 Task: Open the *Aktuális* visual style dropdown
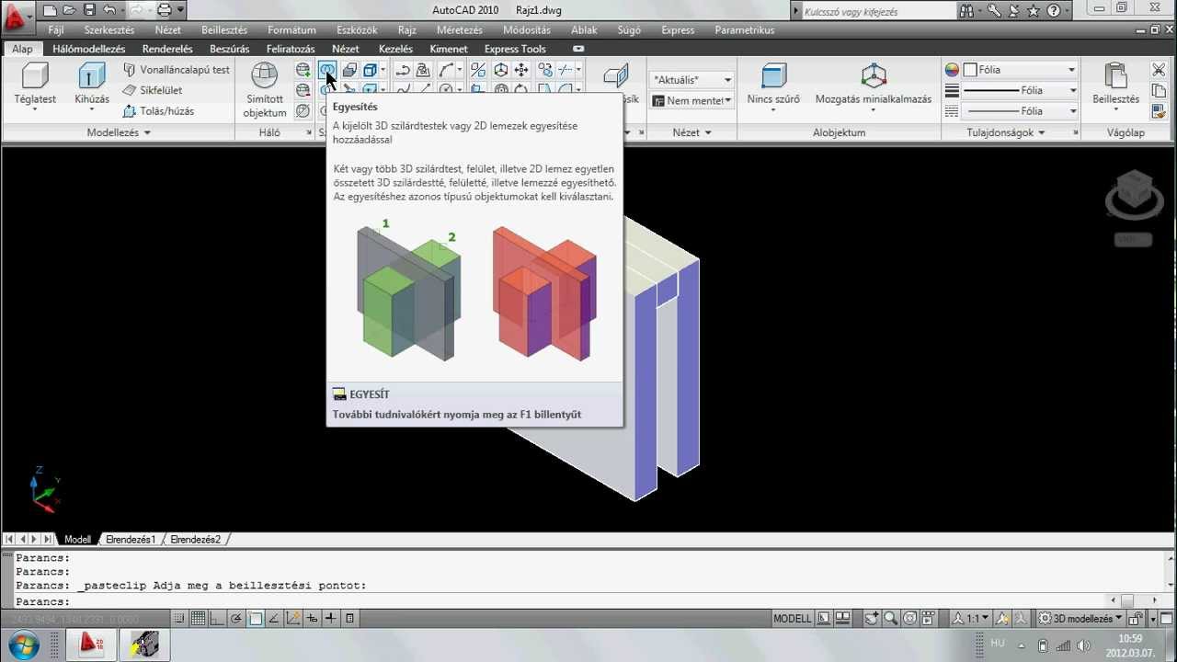tap(691, 80)
